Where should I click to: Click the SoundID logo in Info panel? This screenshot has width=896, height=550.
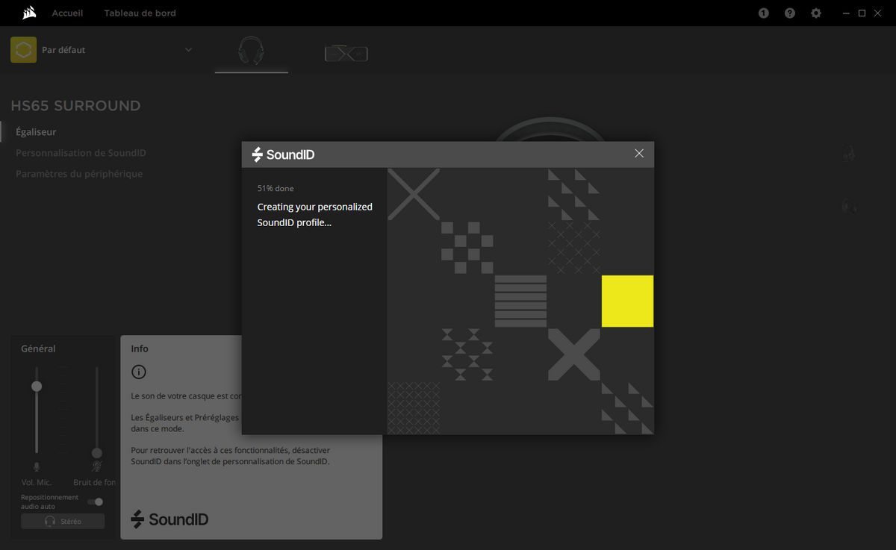[x=169, y=519]
